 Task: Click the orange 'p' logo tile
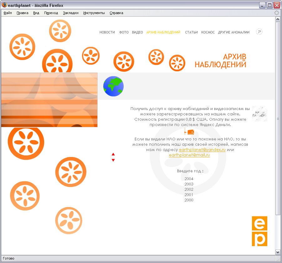[259, 239]
